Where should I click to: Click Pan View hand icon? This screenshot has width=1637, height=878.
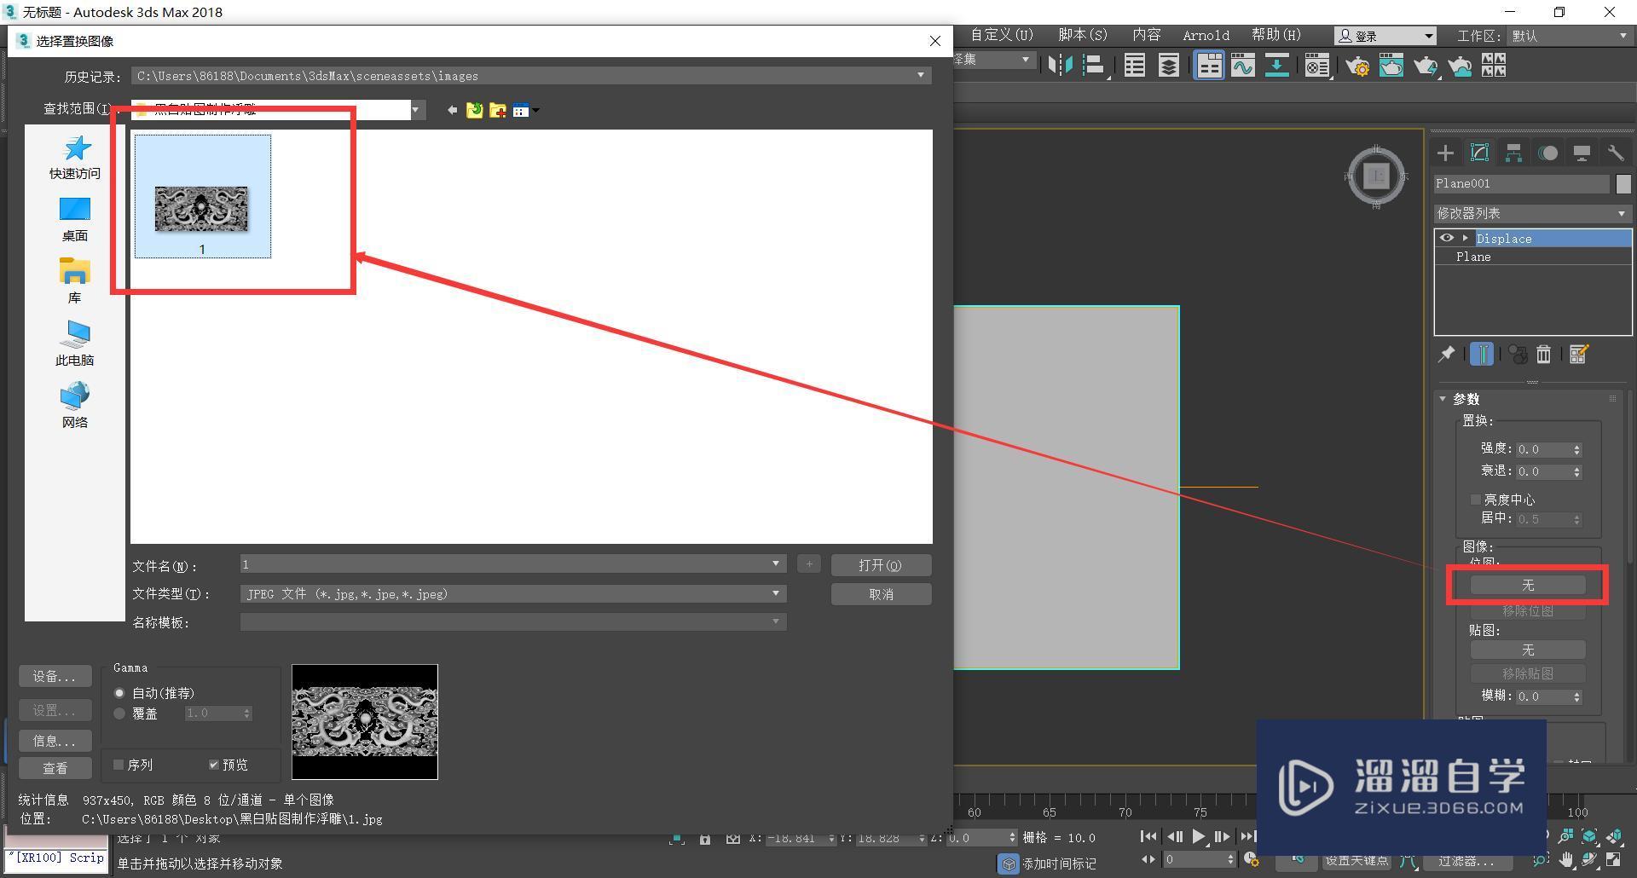(x=1566, y=859)
